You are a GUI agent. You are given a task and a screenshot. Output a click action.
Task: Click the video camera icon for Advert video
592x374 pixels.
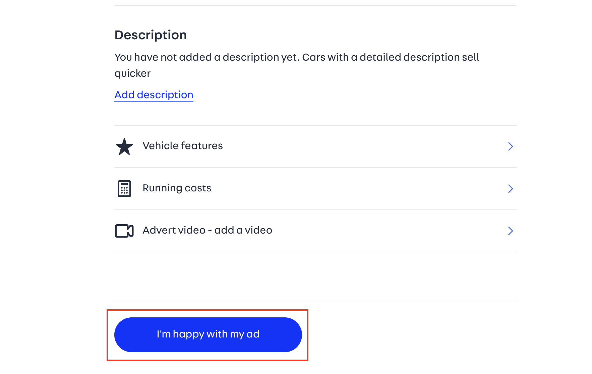[124, 231]
